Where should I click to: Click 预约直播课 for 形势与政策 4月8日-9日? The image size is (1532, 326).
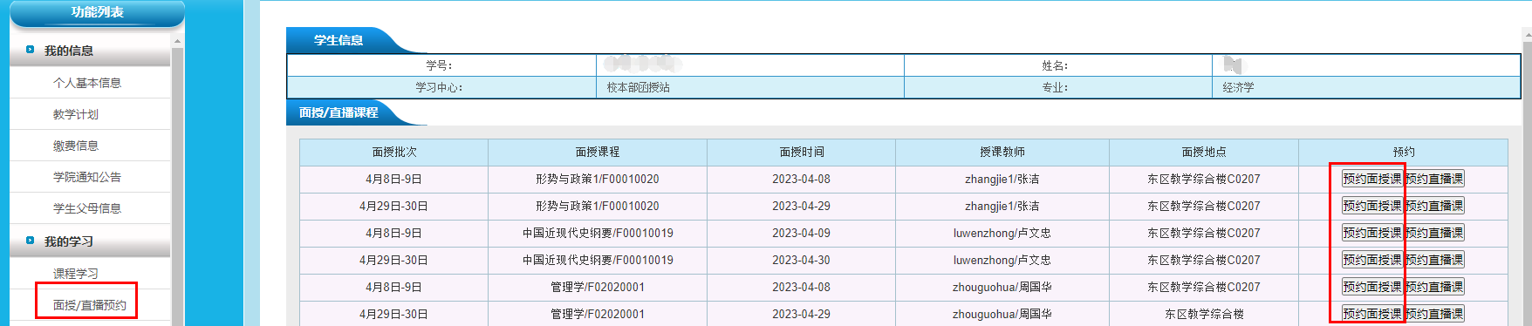coord(1434,179)
